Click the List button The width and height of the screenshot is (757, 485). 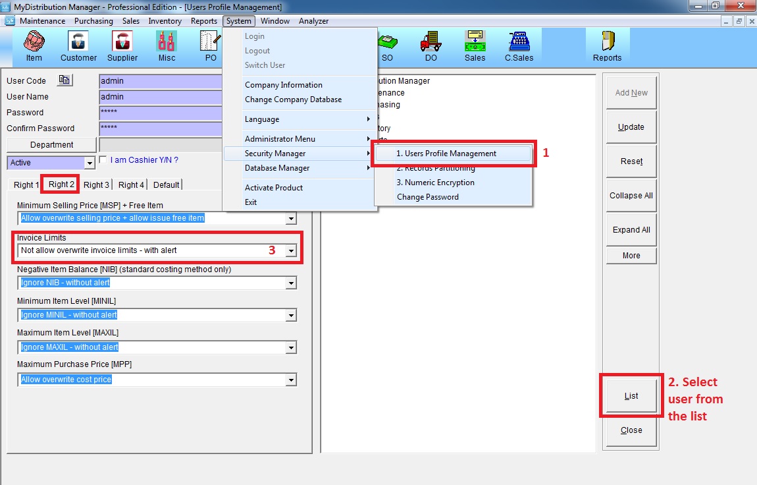point(631,396)
